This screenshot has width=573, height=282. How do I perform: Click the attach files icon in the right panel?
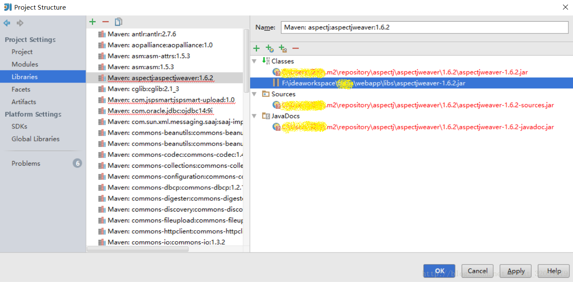click(256, 48)
